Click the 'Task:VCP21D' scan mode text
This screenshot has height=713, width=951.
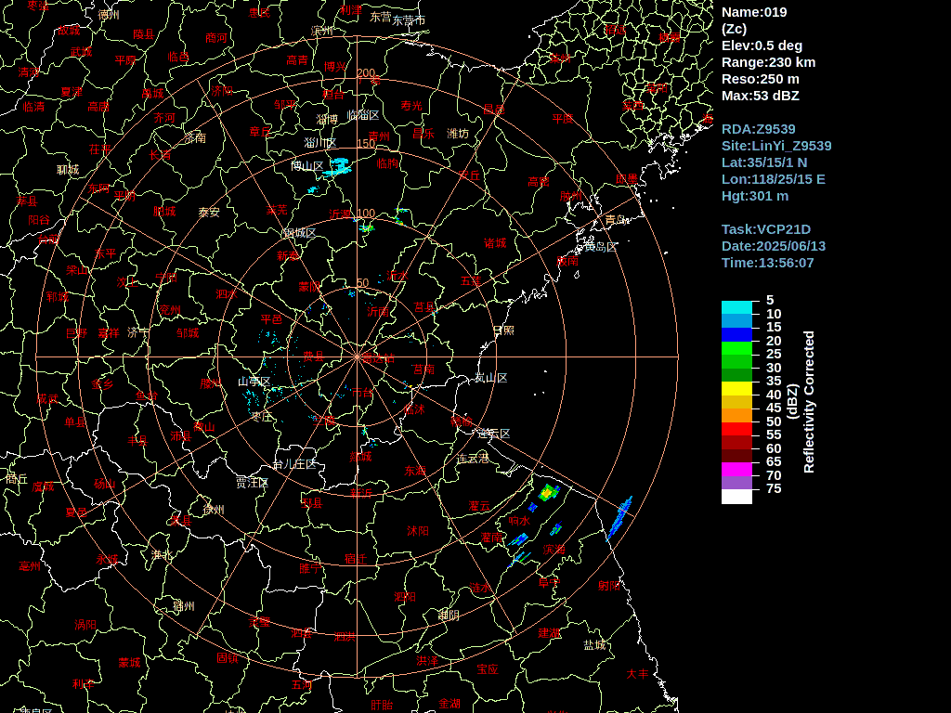766,229
